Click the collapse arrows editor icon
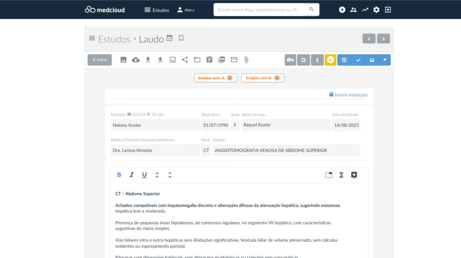Image resolution: width=461 pixels, height=258 pixels. [157, 175]
